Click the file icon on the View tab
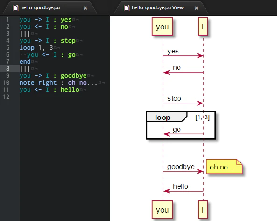 [126, 8]
